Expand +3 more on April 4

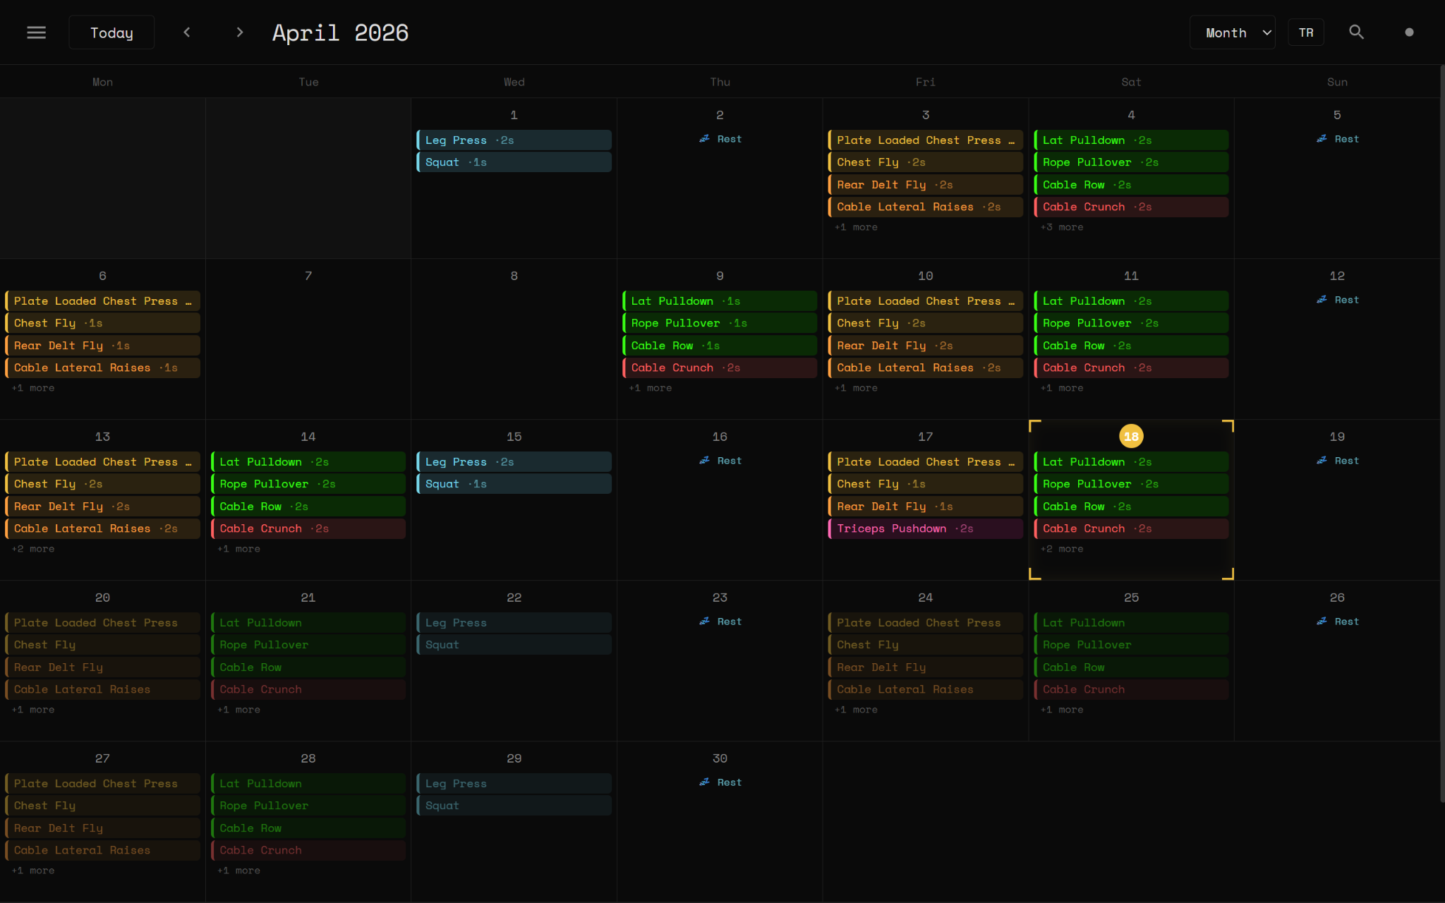(1062, 227)
